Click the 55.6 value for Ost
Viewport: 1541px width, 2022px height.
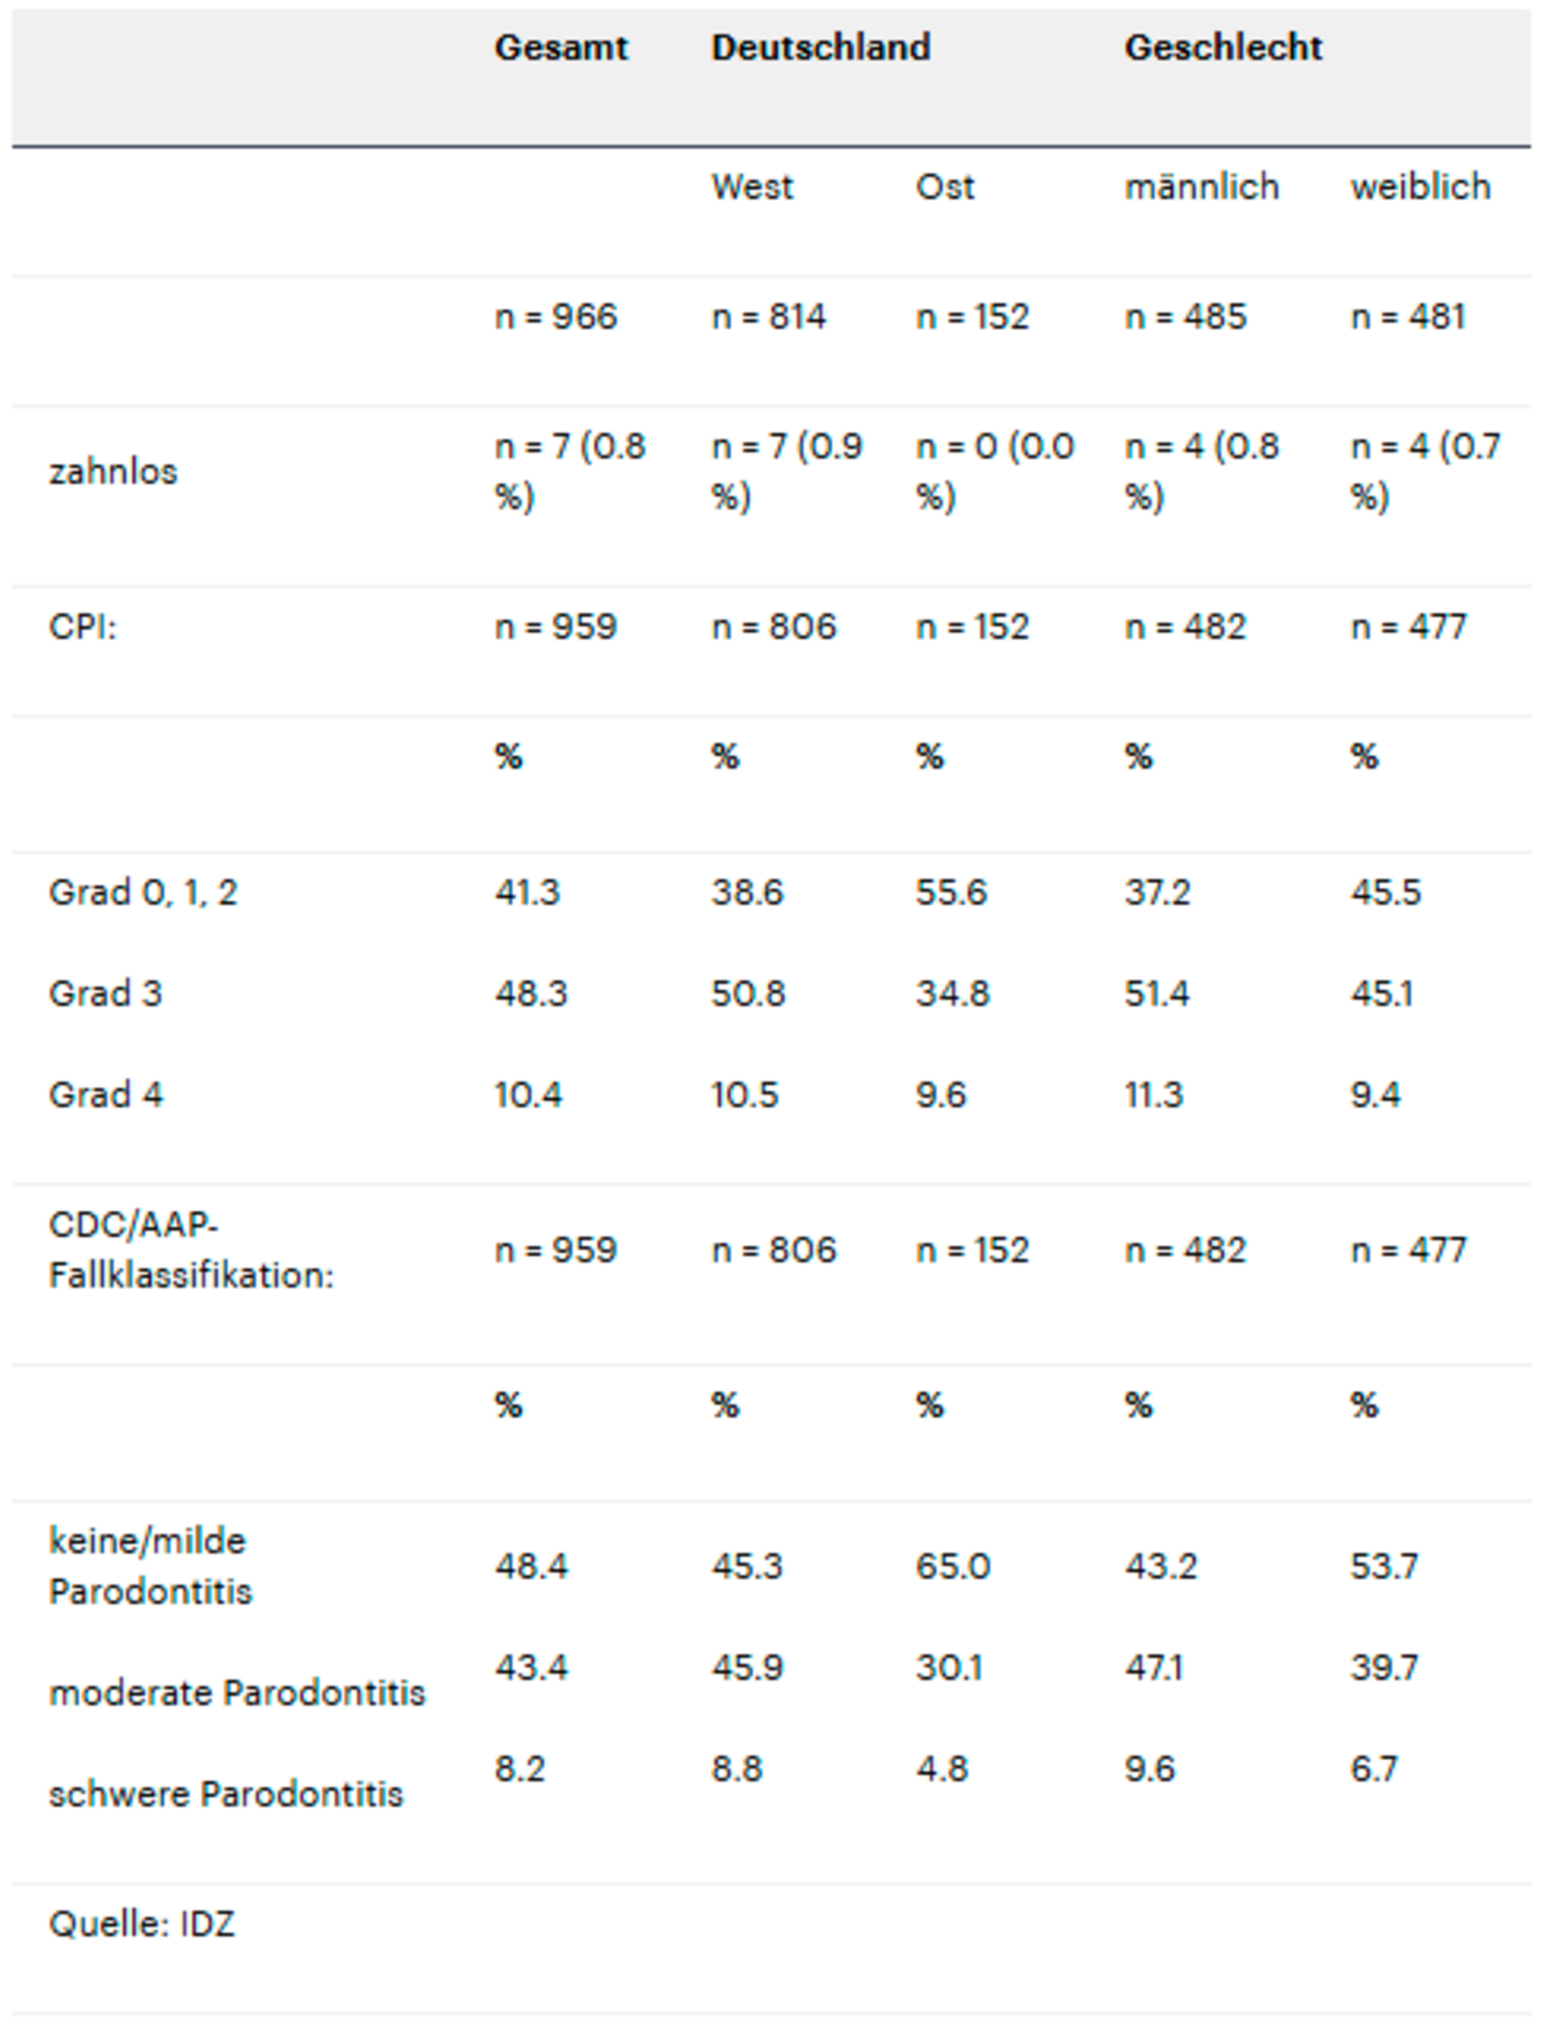click(951, 893)
